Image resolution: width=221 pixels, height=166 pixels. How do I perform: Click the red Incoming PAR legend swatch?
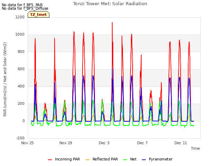click(x=50, y=160)
